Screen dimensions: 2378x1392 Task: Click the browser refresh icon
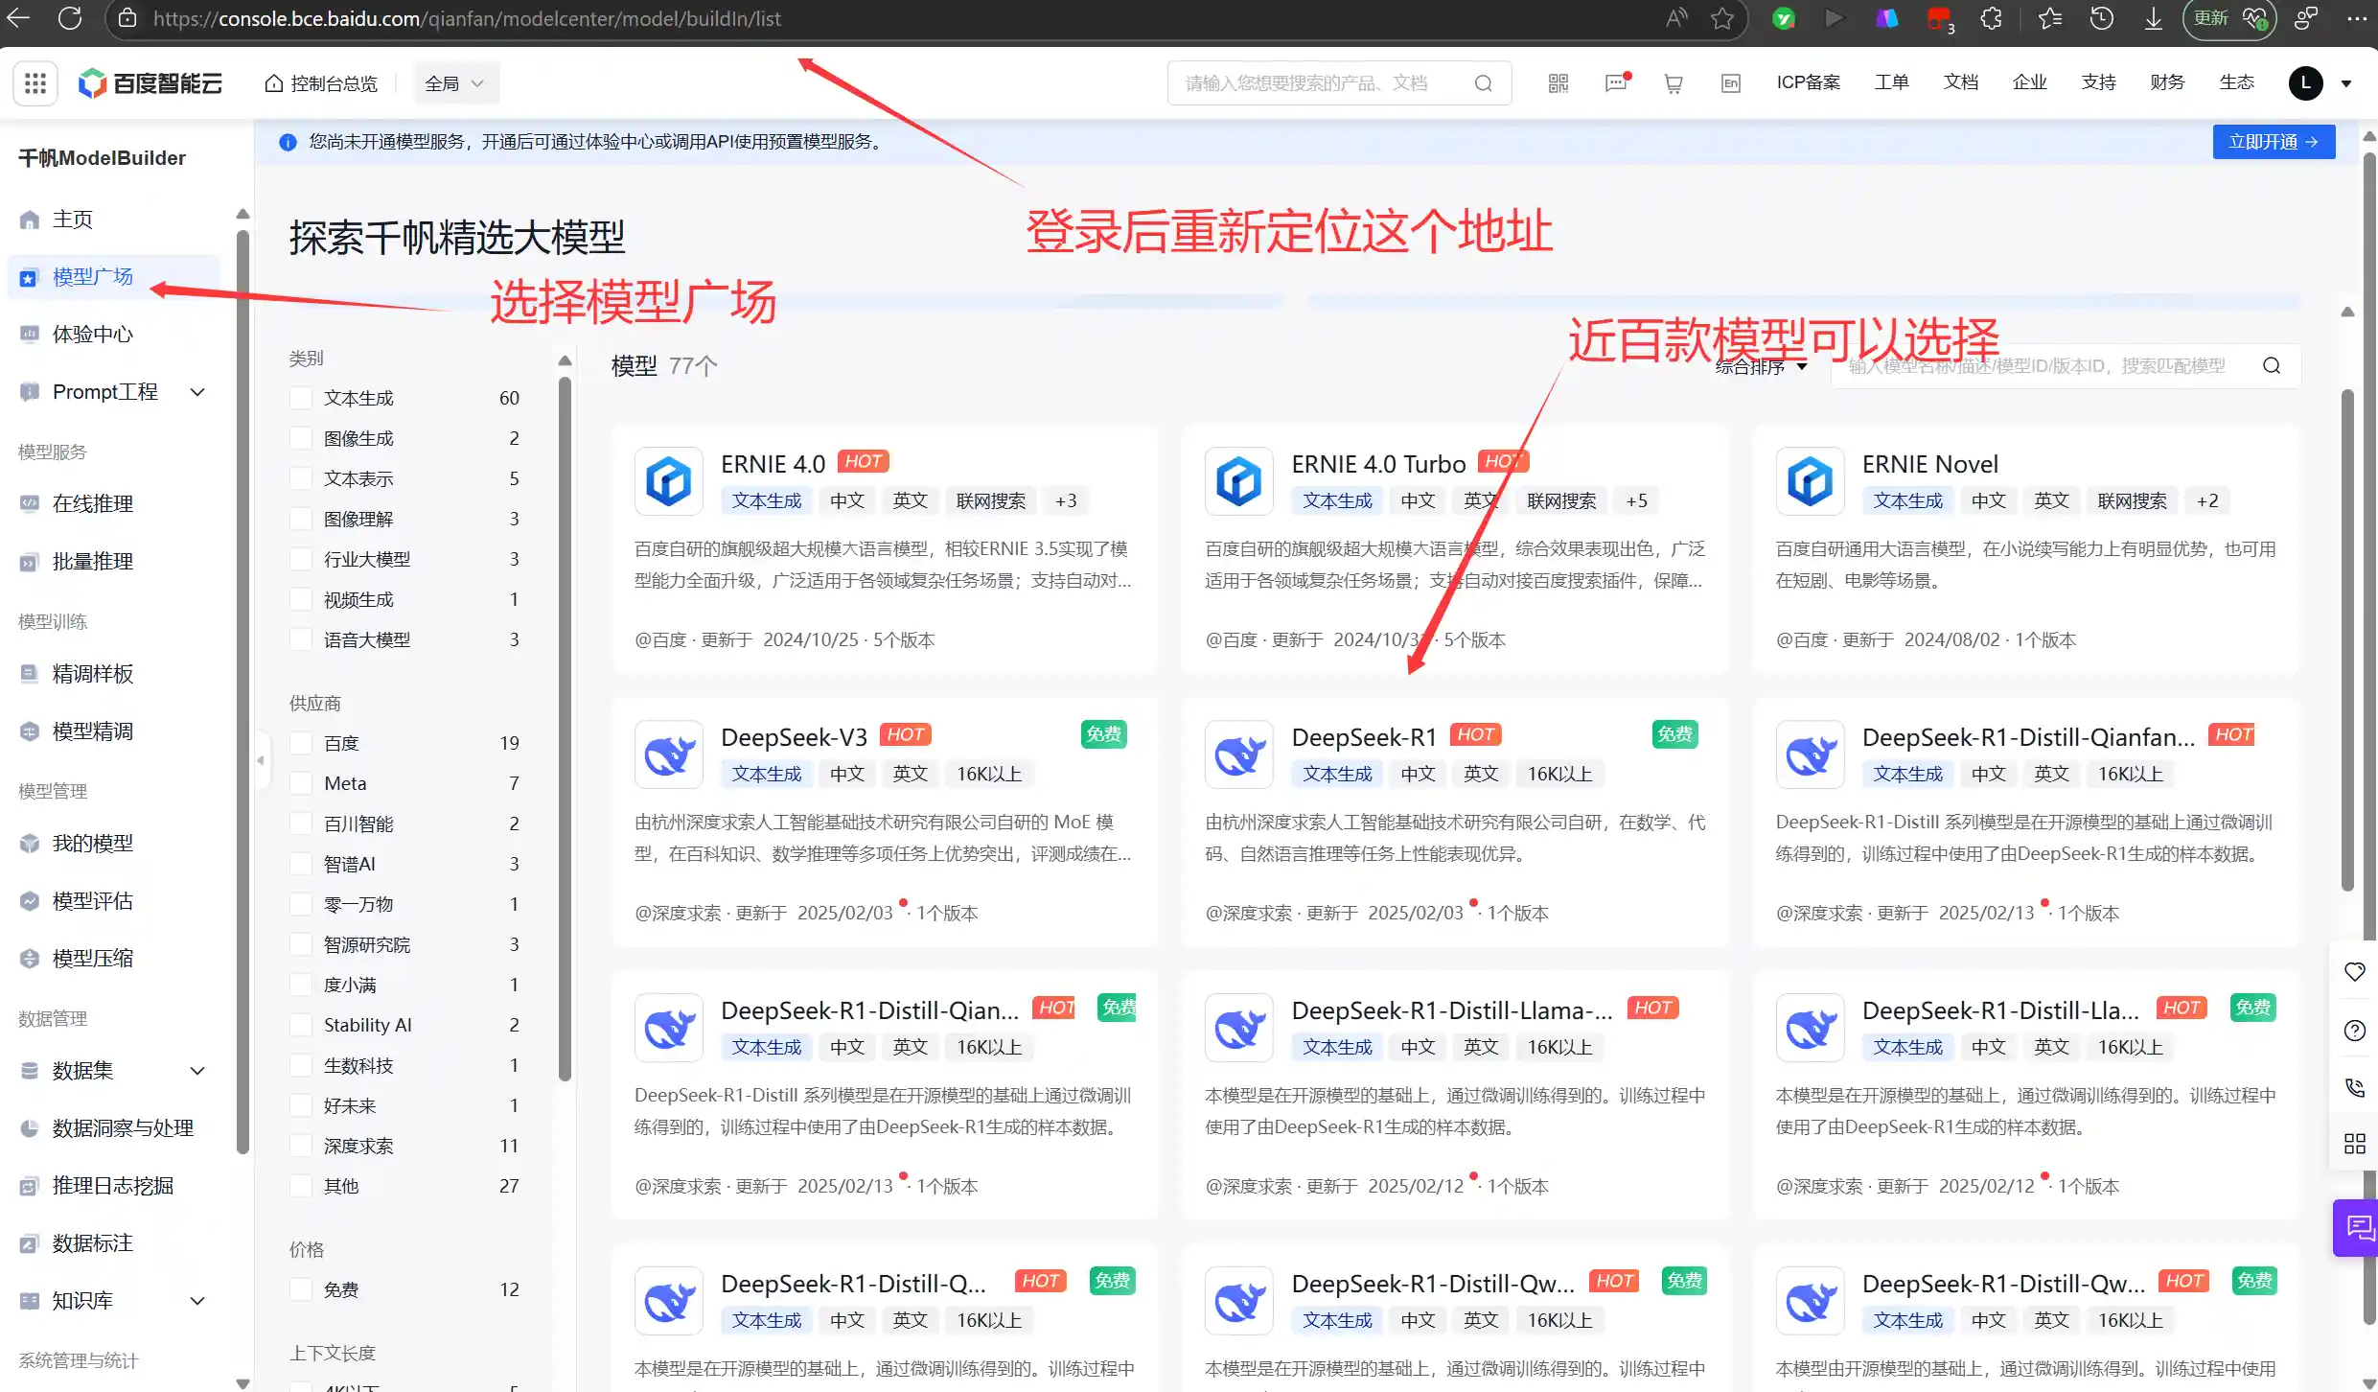pos(70,18)
